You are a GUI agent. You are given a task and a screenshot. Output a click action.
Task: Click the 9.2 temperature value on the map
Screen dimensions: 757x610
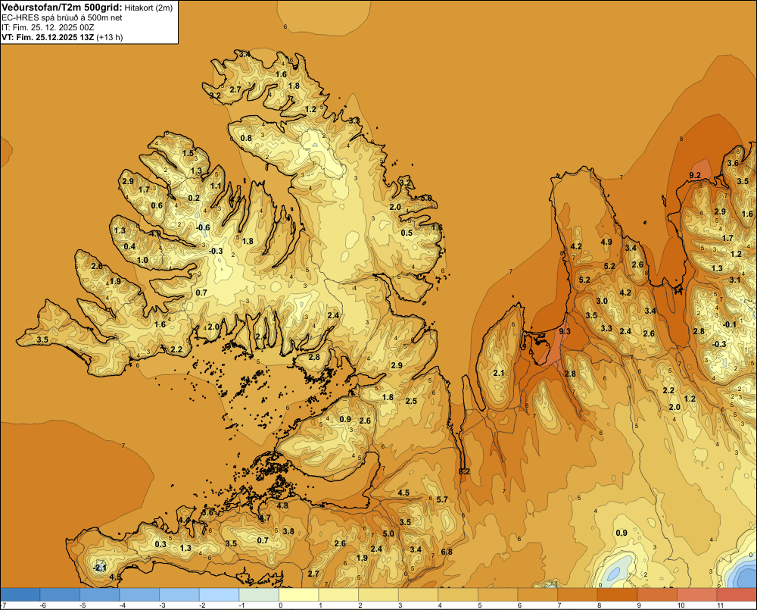(x=695, y=176)
